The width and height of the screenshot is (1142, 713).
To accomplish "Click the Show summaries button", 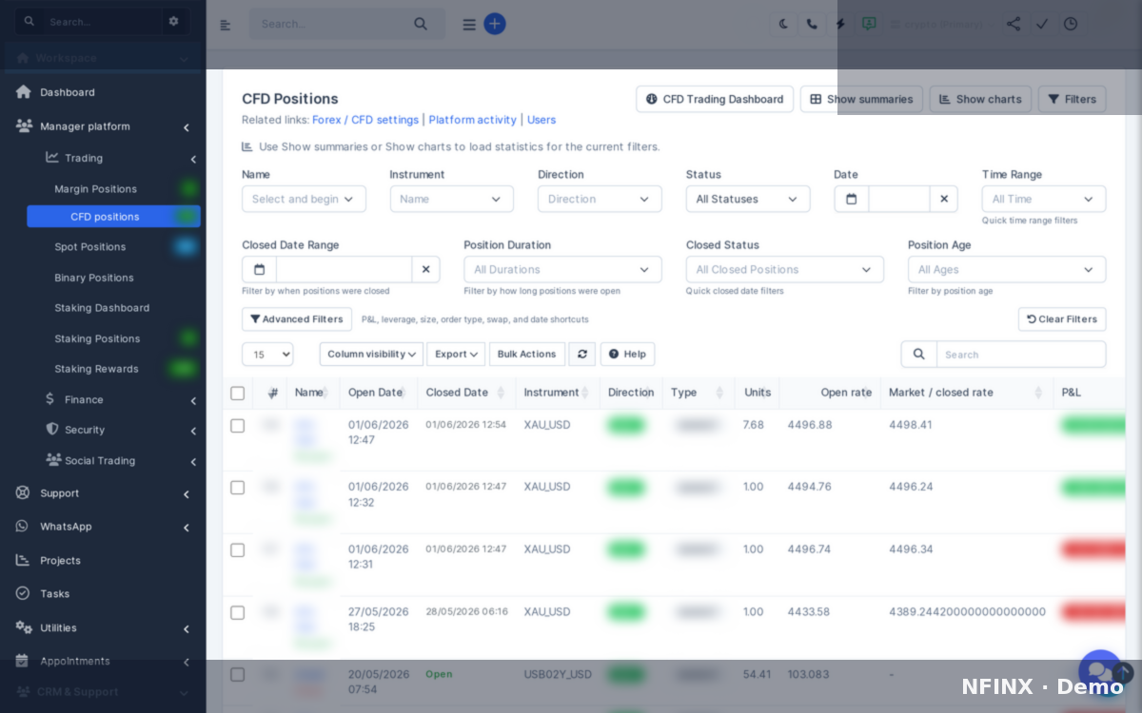I will (x=861, y=99).
